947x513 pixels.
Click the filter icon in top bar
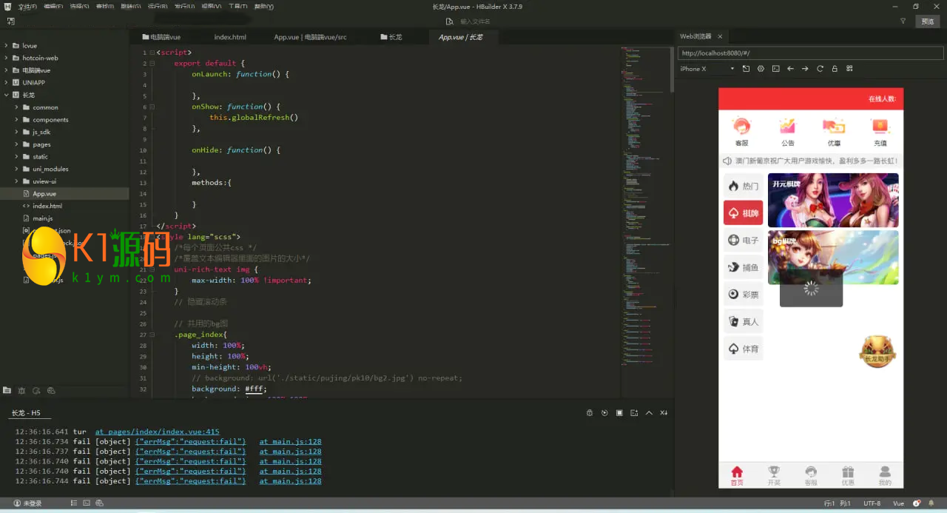903,21
